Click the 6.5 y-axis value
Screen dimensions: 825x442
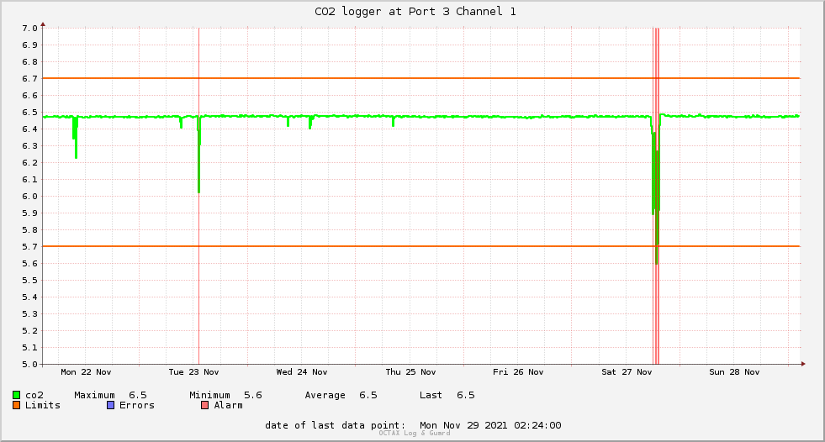pos(29,113)
